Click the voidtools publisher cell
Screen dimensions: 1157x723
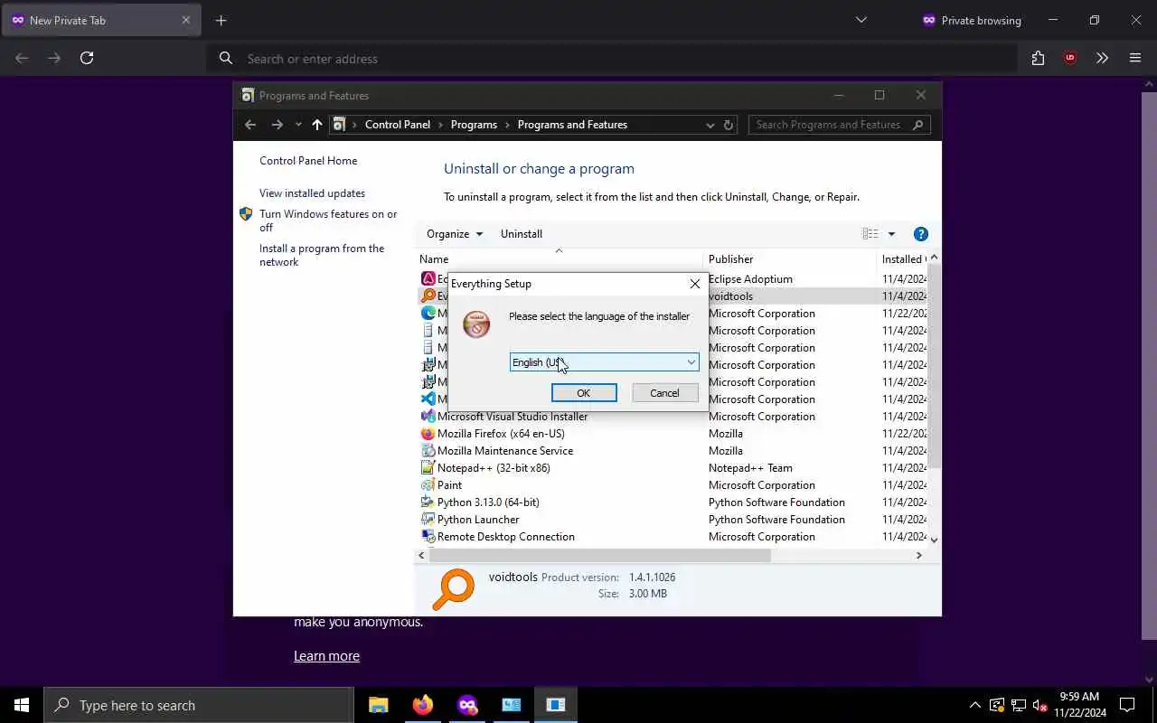tap(730, 296)
